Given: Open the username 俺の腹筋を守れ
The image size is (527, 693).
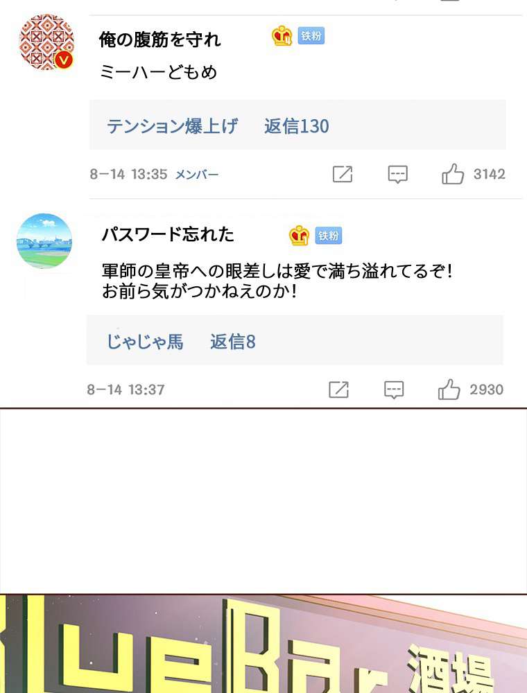Looking at the screenshot, I should coord(160,40).
